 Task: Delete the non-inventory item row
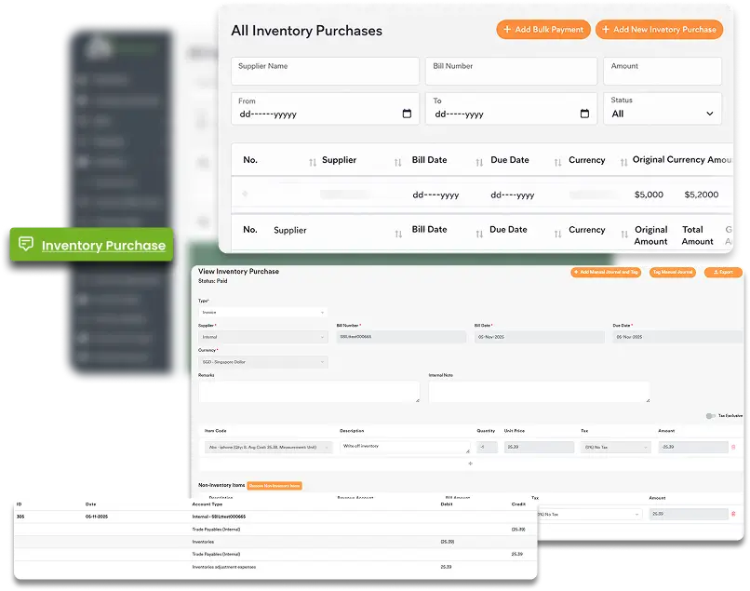[x=733, y=514]
